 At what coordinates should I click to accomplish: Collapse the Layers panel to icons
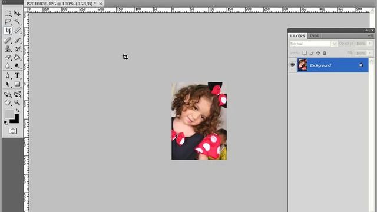tap(367, 30)
